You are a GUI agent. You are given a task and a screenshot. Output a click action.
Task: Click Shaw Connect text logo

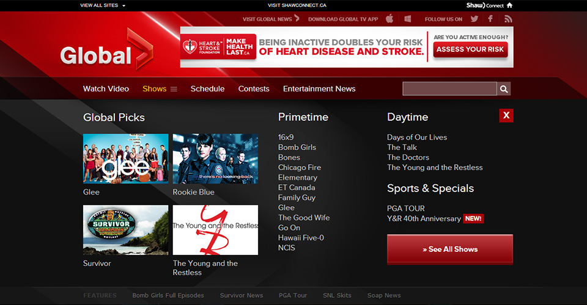click(485, 5)
